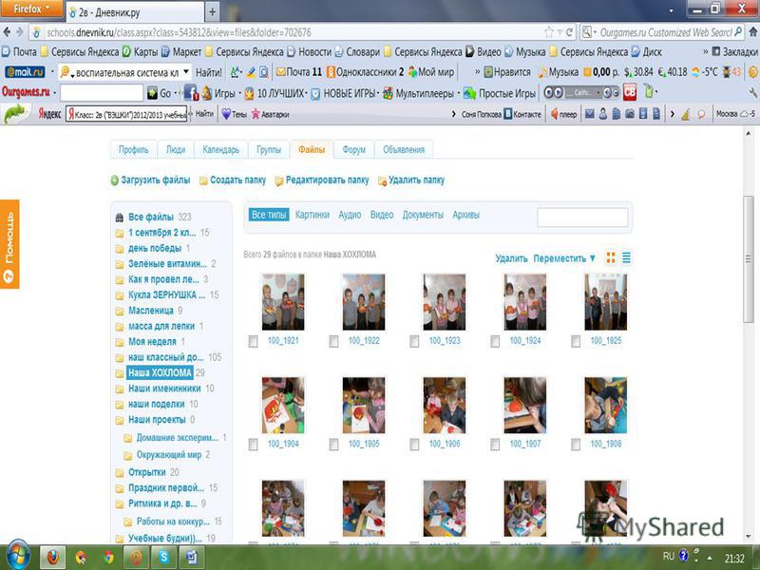The image size is (760, 570).
Task: Tick the checkbox for 100_1906
Action: [x=414, y=445]
